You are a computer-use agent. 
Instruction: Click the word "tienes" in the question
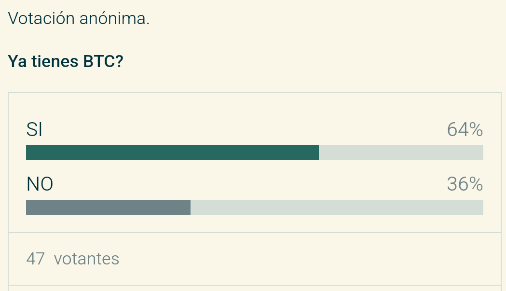(x=55, y=61)
